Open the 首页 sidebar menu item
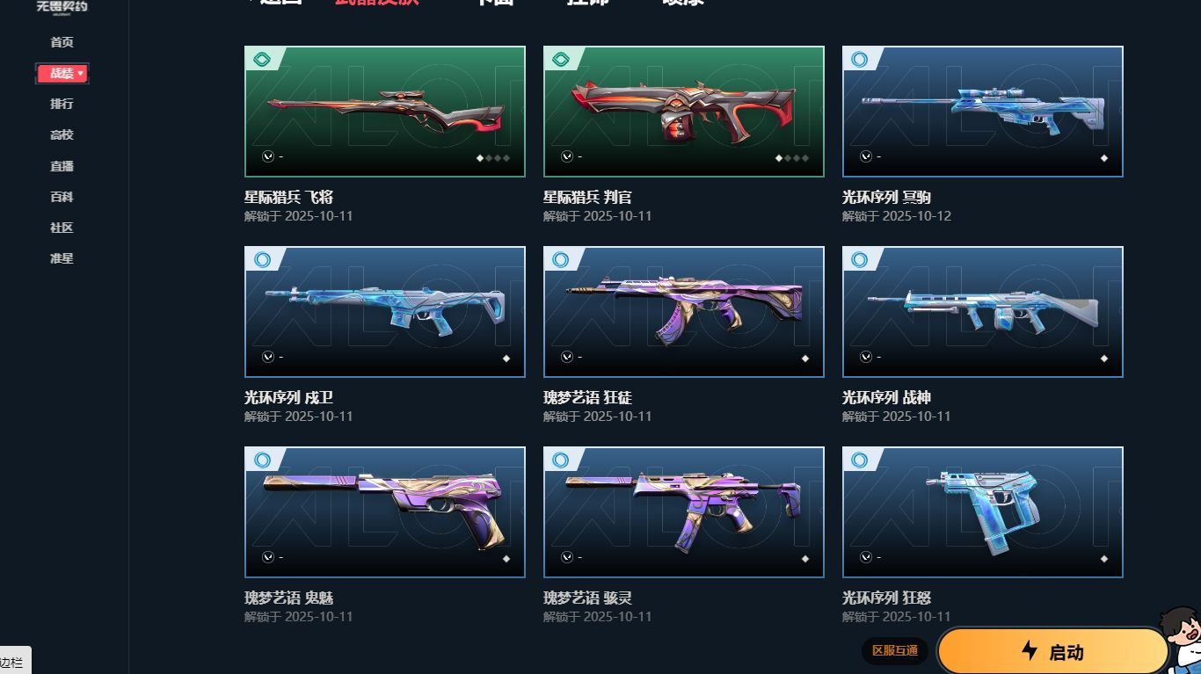 (62, 42)
